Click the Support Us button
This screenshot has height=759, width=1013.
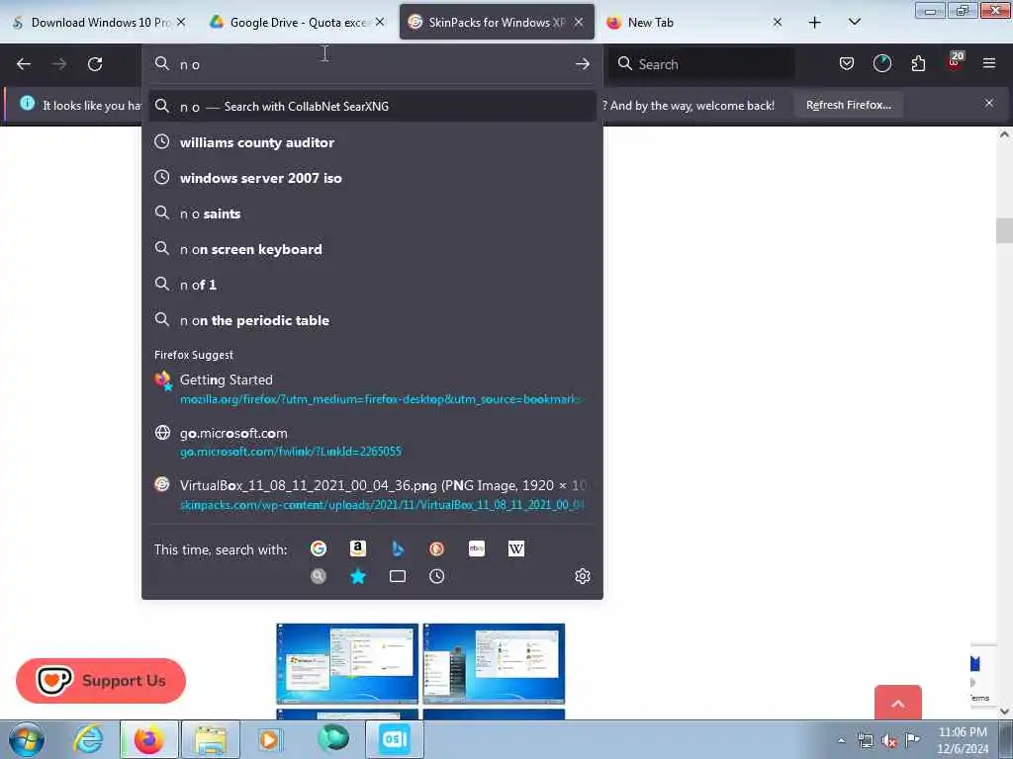point(101,680)
